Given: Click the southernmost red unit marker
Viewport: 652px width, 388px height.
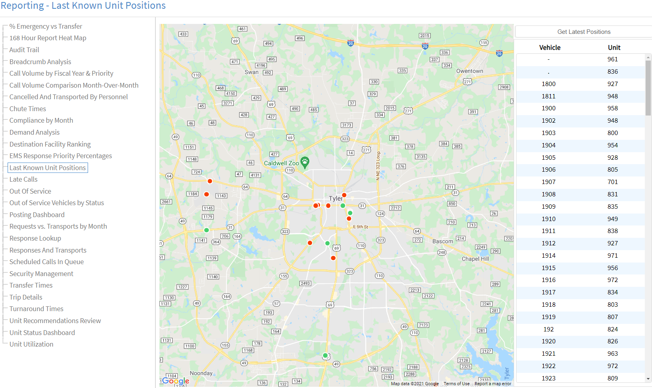Looking at the screenshot, I should [333, 258].
